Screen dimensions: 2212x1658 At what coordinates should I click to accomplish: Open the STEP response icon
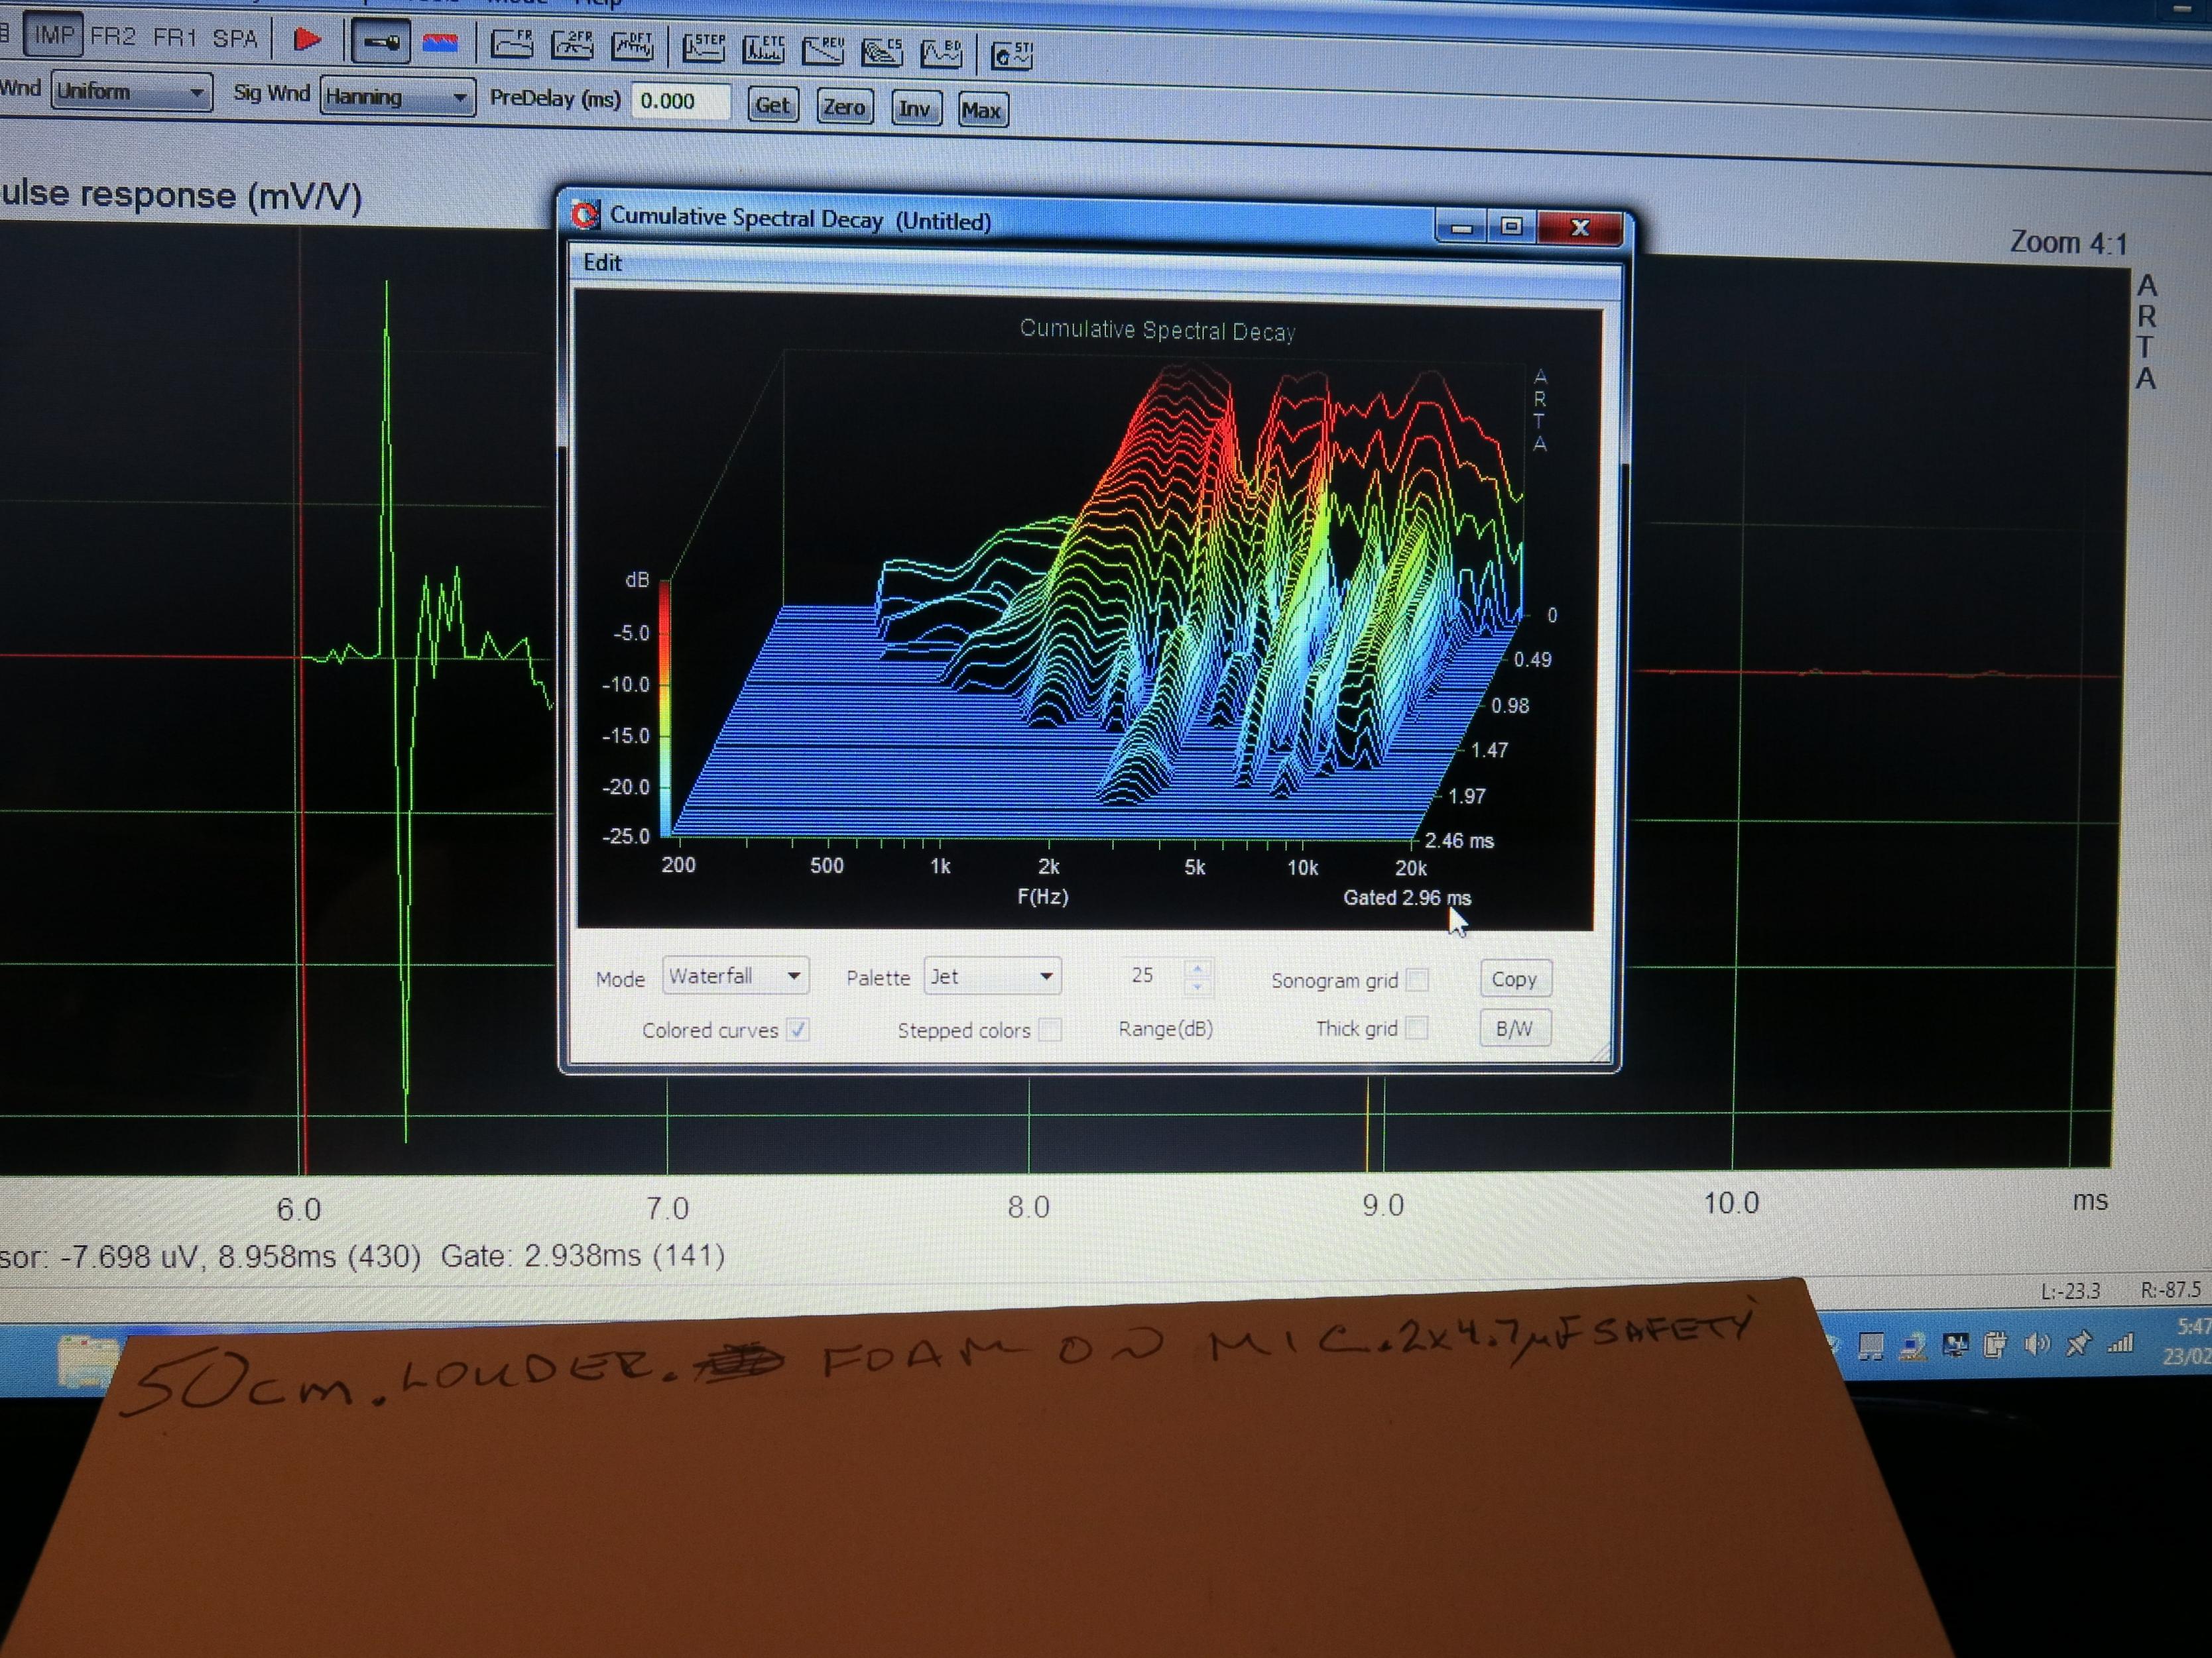point(703,47)
